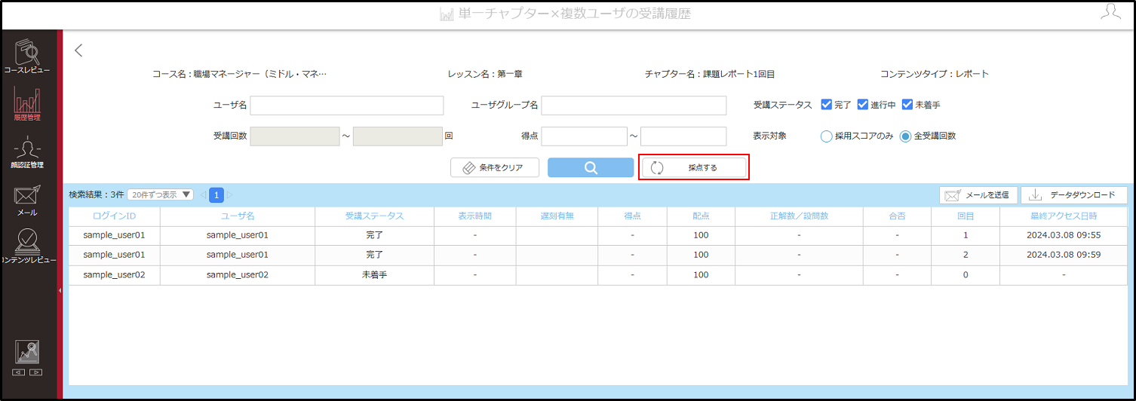Open 顔認証管理 in the sidebar
Viewport: 1136px width, 401px height.
pyautogui.click(x=27, y=152)
